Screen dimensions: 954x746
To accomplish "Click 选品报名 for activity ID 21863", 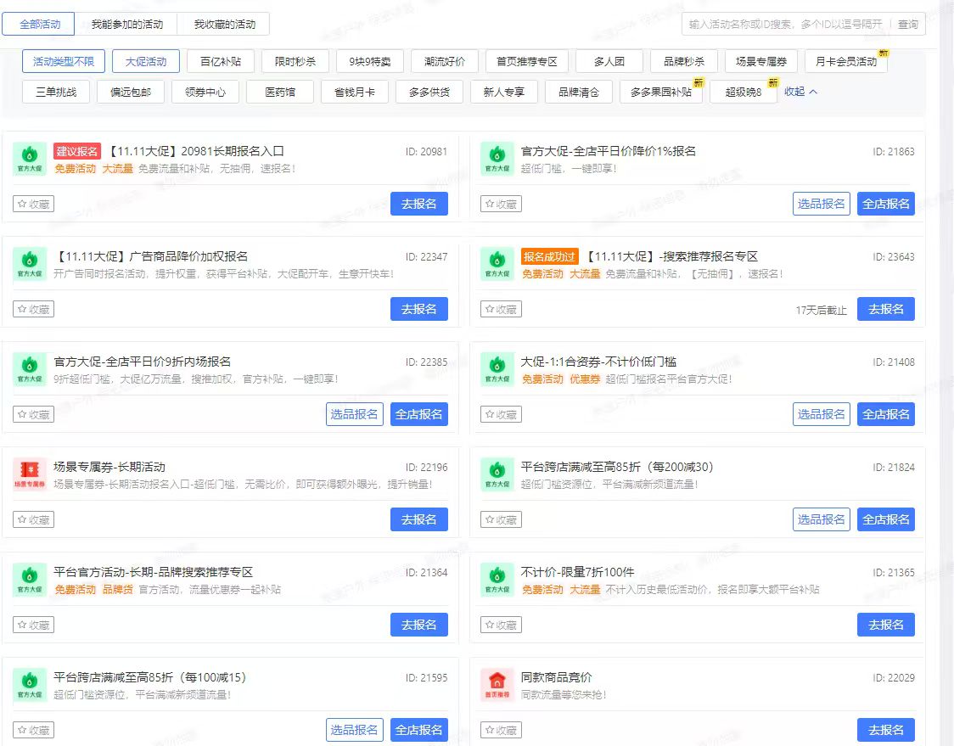I will 821,204.
